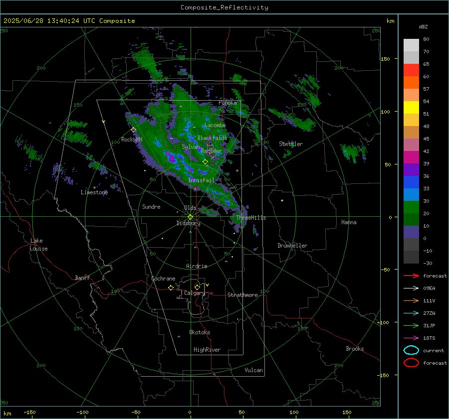Select the orange 111V arrow legend entry

[x=411, y=300]
